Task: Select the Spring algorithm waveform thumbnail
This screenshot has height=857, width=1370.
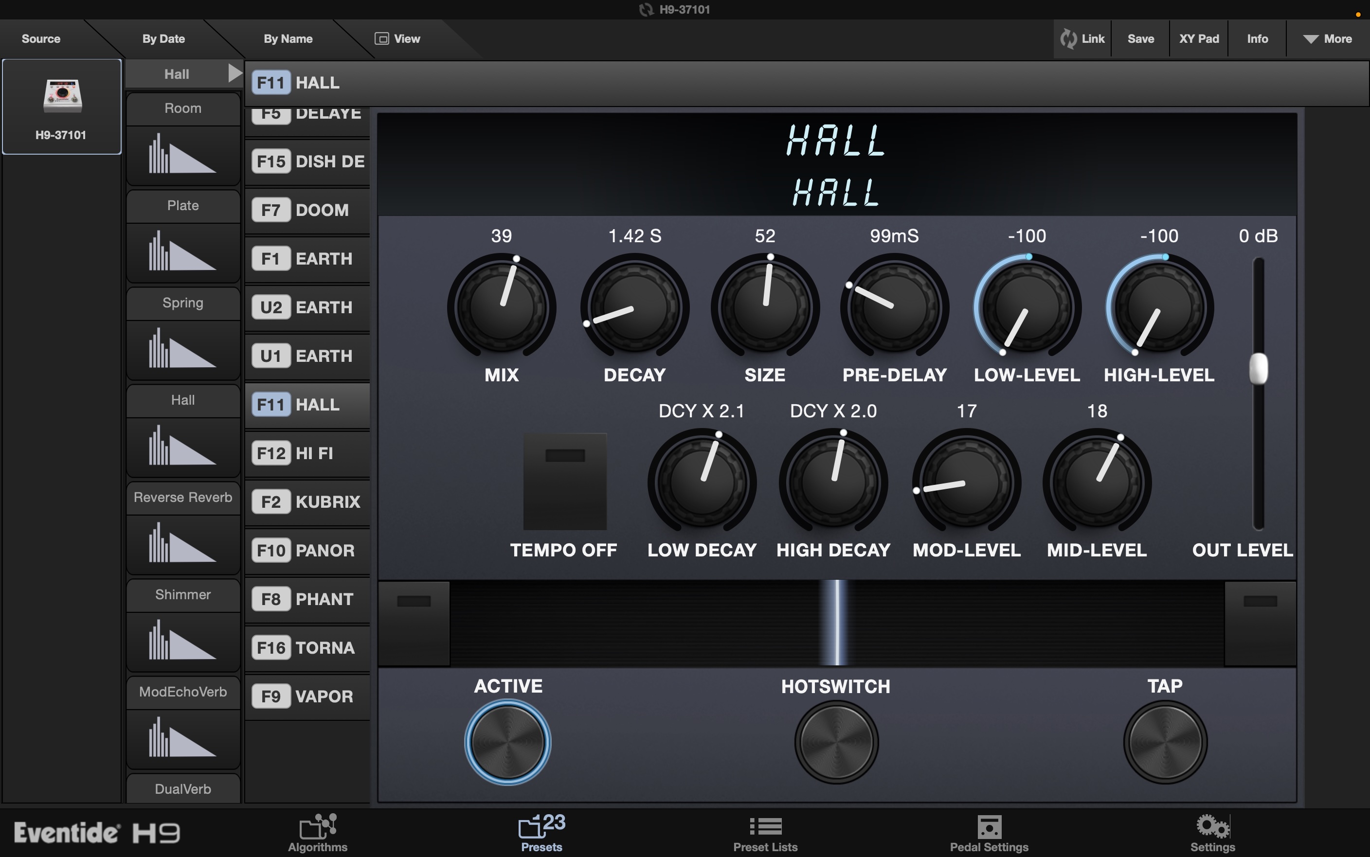Action: tap(183, 350)
